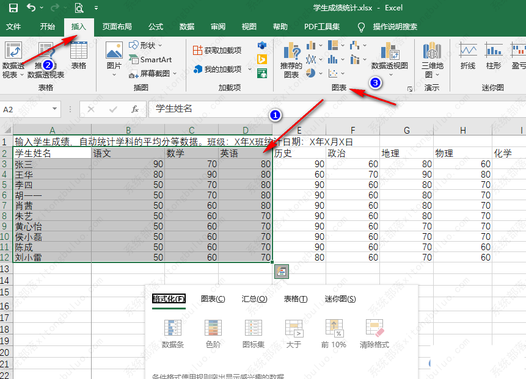
Task: Open Screenshot (屏幕截图) tool
Action: pos(153,73)
